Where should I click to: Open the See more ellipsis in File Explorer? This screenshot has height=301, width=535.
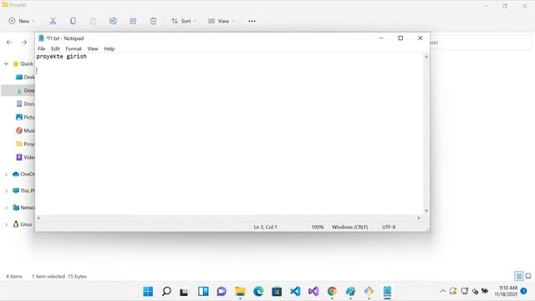[x=252, y=21]
